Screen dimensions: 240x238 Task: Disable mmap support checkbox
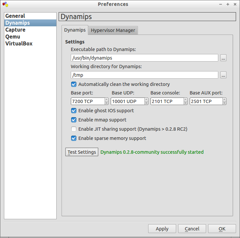[74, 120]
